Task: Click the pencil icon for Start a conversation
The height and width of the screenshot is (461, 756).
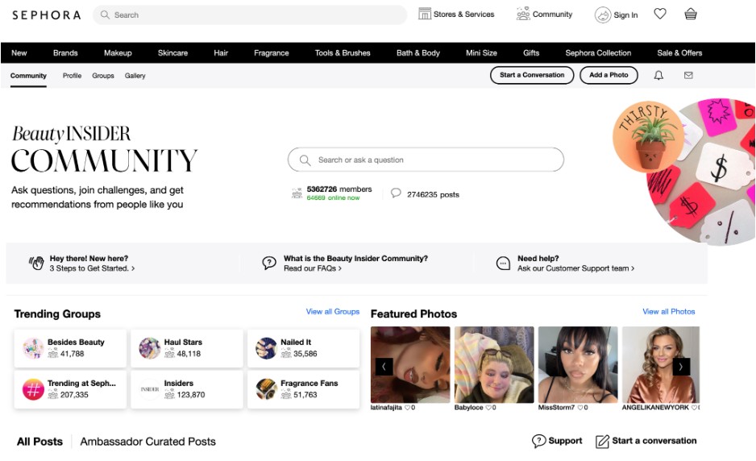Action: click(x=602, y=441)
